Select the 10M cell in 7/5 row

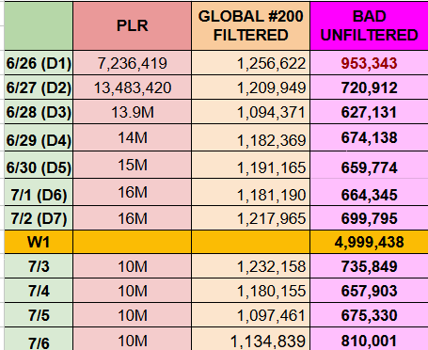132,315
